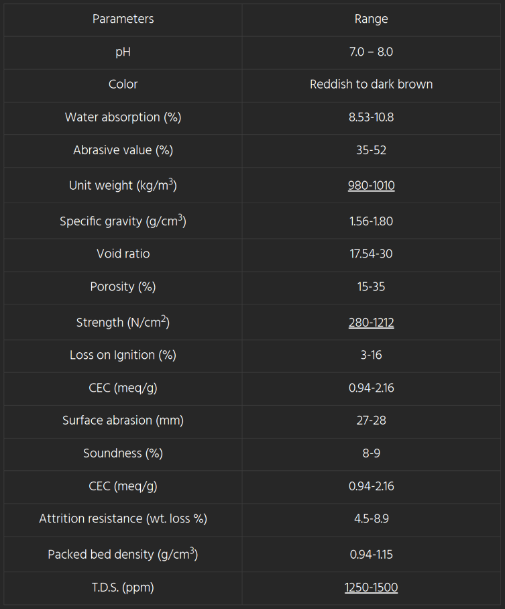505x609 pixels.
Task: Follow the 1250-1500 T.D.S. link
Action: [371, 588]
